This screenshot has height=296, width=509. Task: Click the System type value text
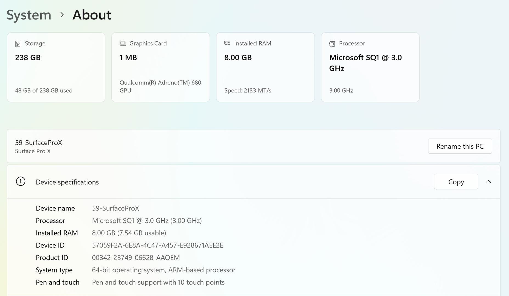coord(163,270)
